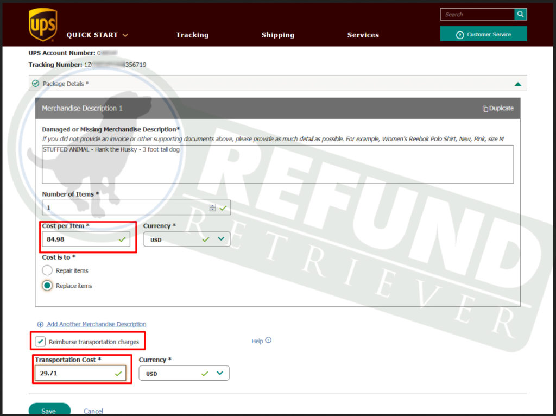Open the Services menu

(363, 35)
